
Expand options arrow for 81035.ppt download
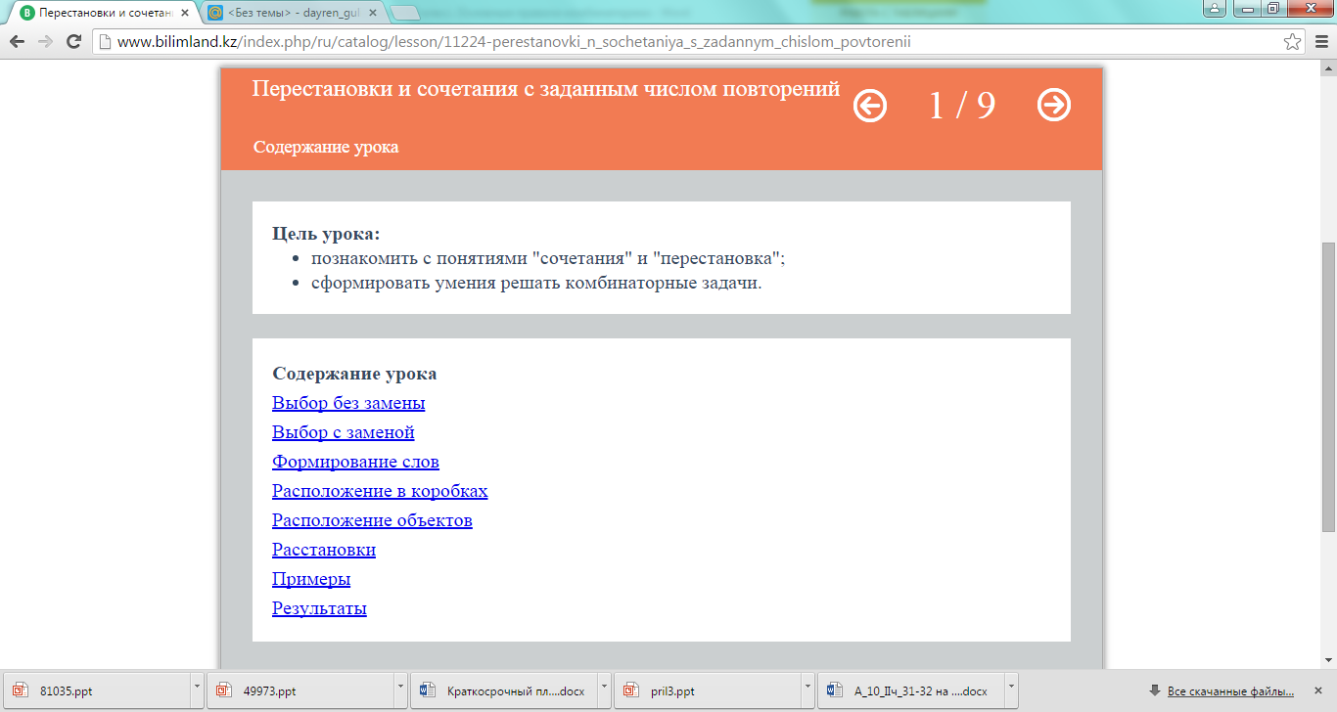click(197, 690)
